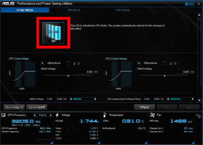The width and height of the screenshot is (203, 145).
Task: Select next core with right arrow
Action: tap(51, 115)
